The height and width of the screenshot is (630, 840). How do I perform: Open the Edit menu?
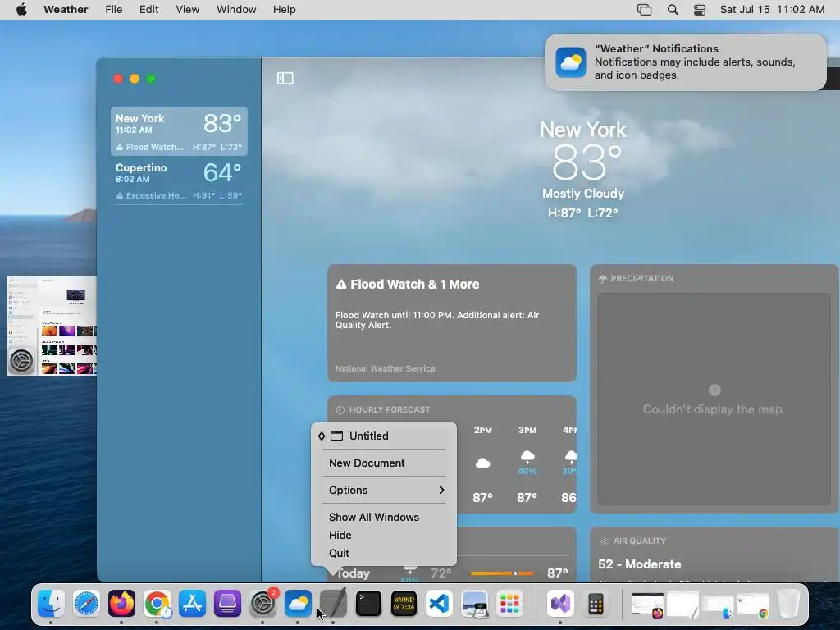point(149,10)
